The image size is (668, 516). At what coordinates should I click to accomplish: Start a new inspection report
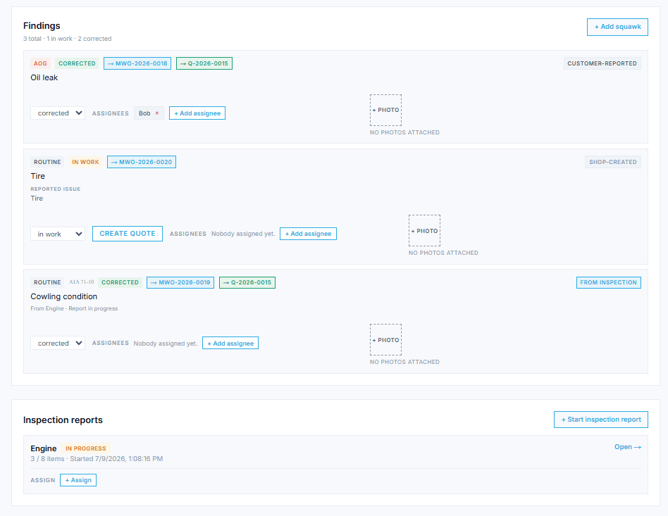pos(600,420)
